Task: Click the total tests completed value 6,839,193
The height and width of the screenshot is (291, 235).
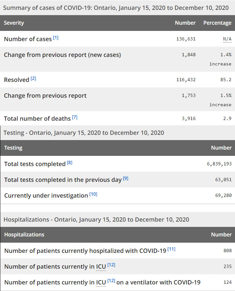Action: tap(219, 164)
